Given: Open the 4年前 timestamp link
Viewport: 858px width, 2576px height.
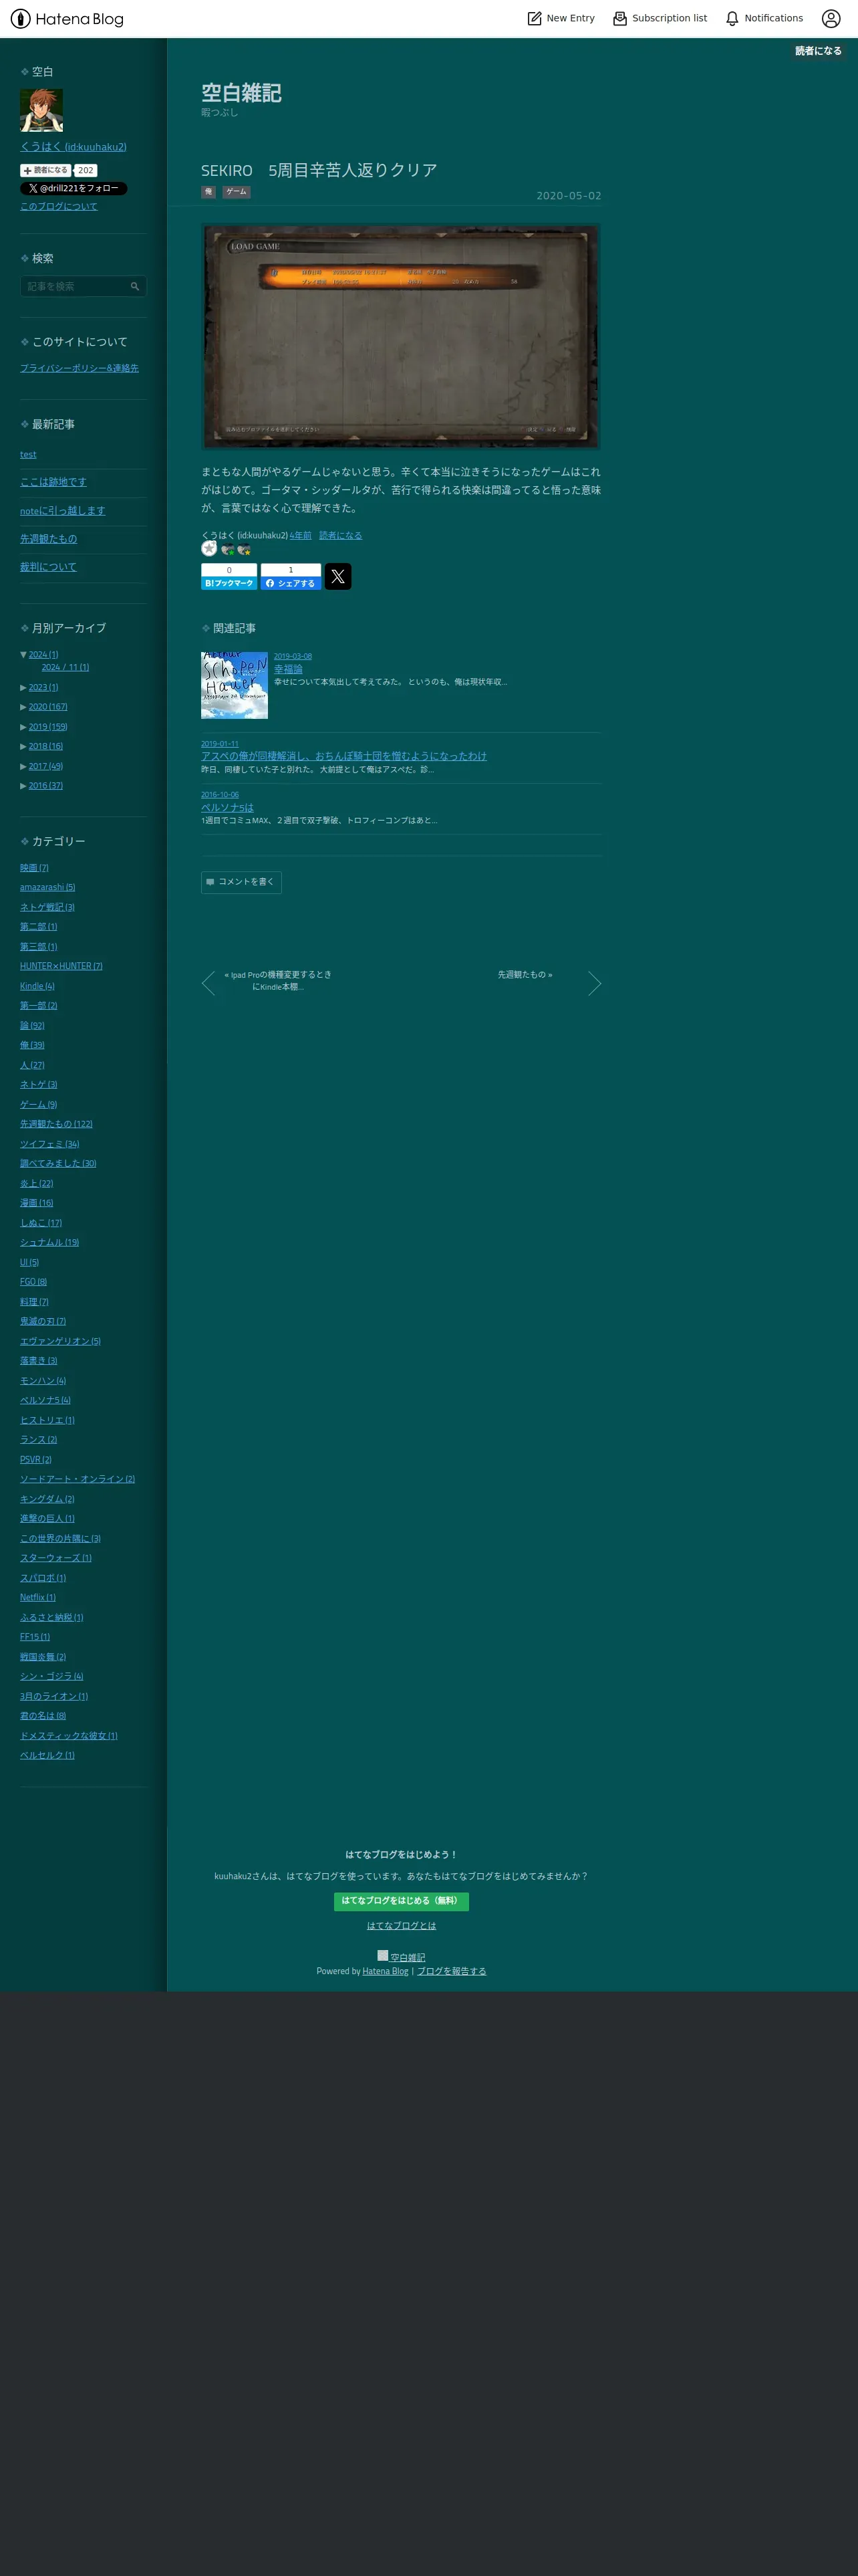Looking at the screenshot, I should [x=301, y=536].
